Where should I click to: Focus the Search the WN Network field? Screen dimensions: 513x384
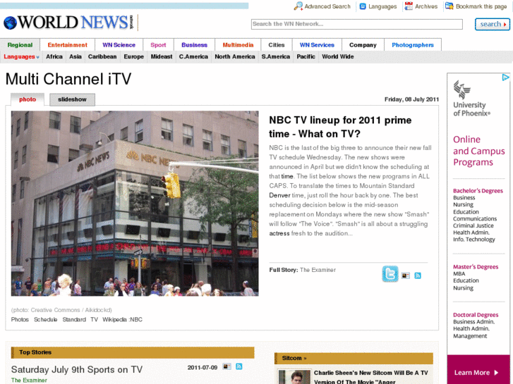coord(356,24)
